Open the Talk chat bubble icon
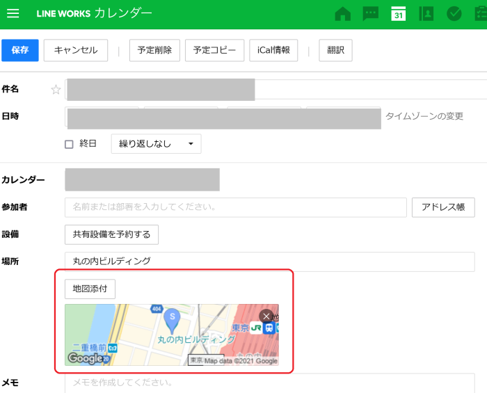 (371, 14)
